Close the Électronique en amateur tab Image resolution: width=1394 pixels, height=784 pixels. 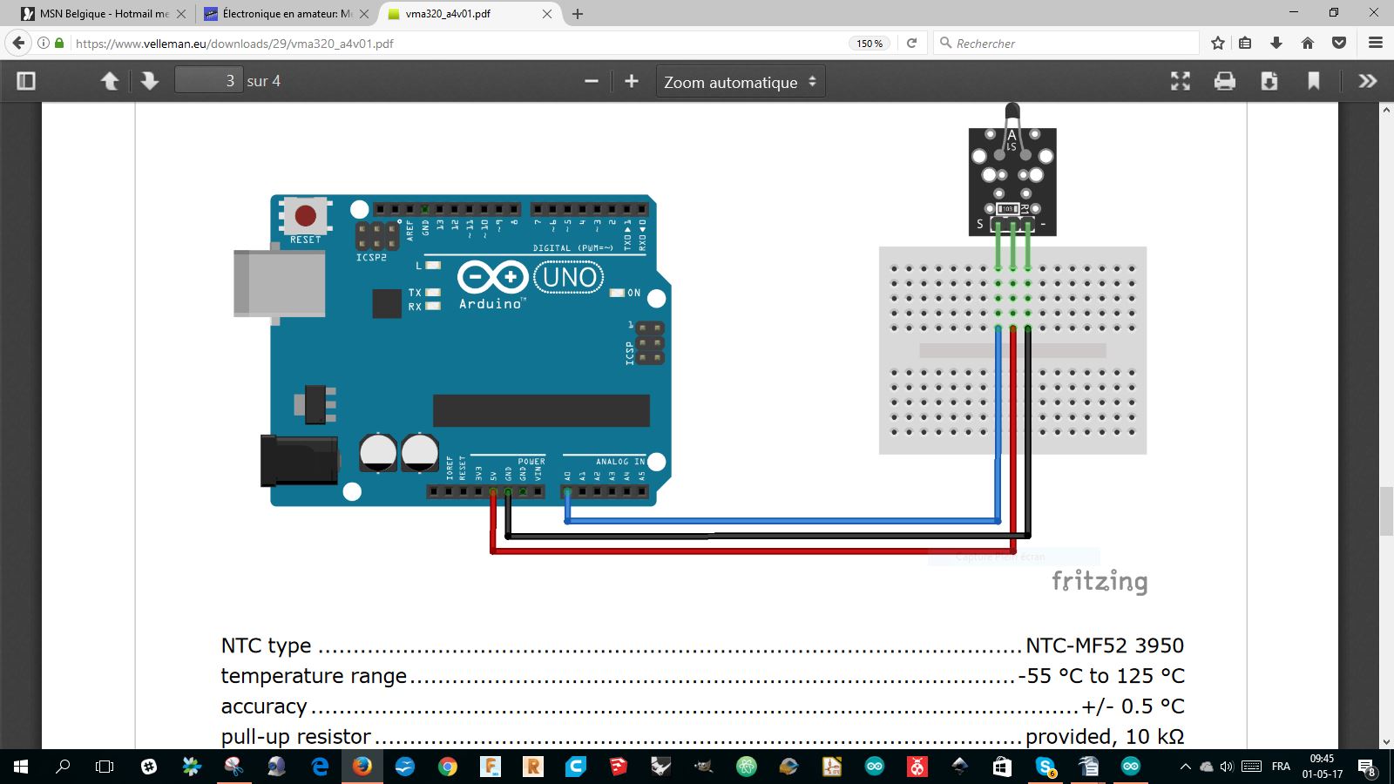coord(364,14)
